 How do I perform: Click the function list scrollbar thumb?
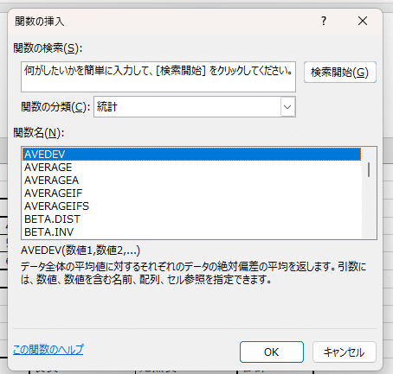click(x=369, y=169)
